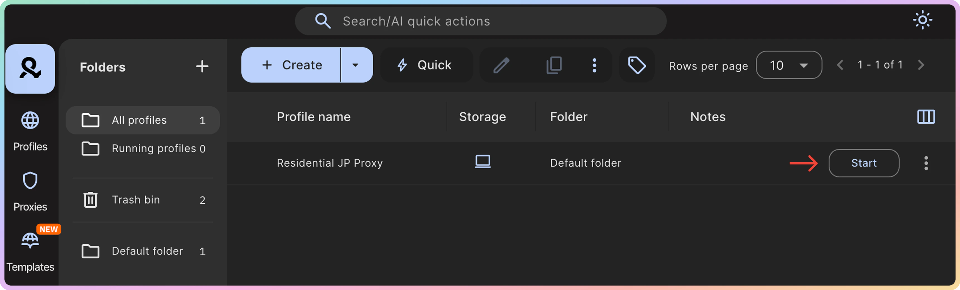960x290 pixels.
Task: Click the tag label icon
Action: (x=636, y=66)
